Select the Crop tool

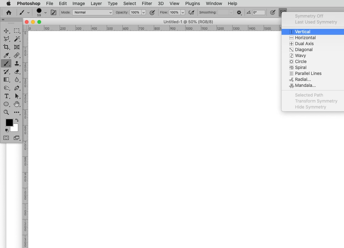coord(6,47)
